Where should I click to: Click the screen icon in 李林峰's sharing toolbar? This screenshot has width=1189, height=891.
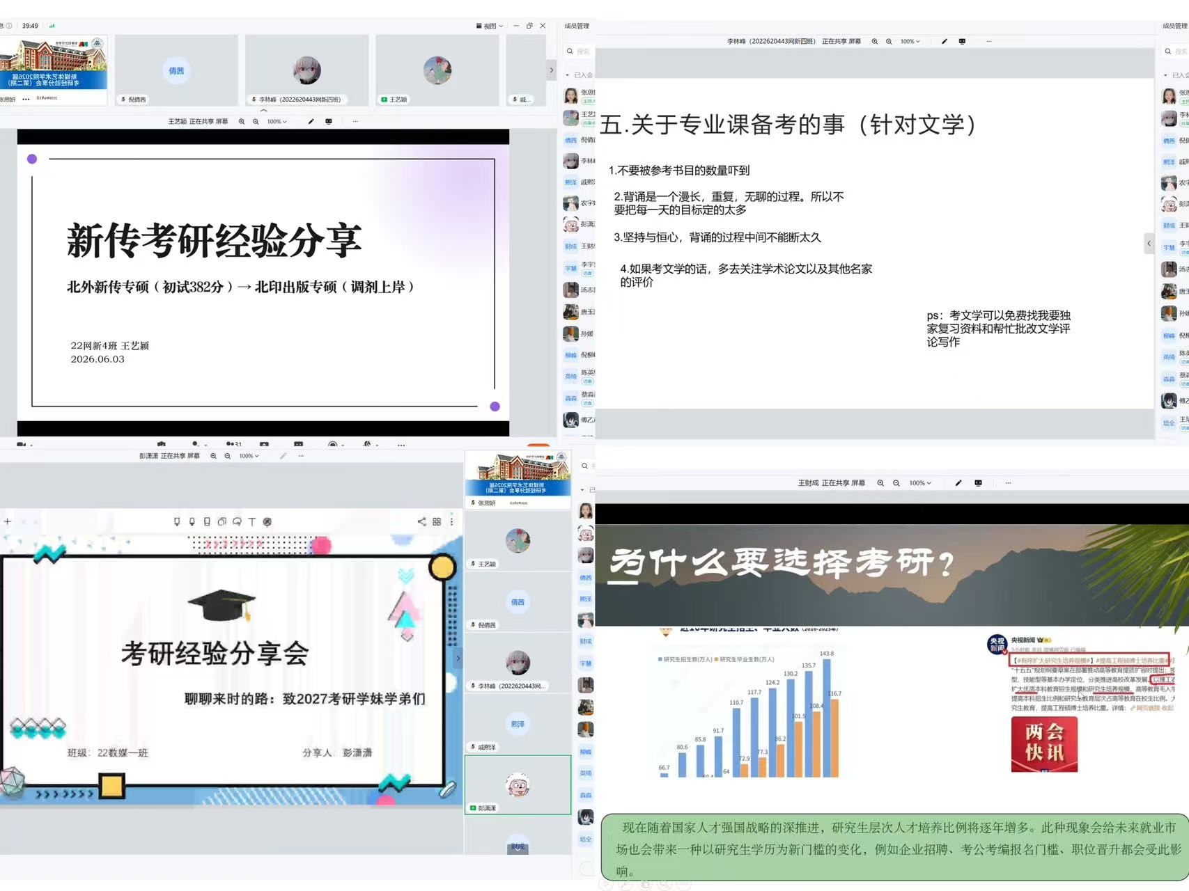click(962, 41)
